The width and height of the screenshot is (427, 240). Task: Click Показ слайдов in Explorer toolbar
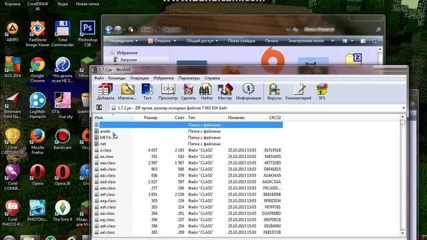(x=242, y=41)
